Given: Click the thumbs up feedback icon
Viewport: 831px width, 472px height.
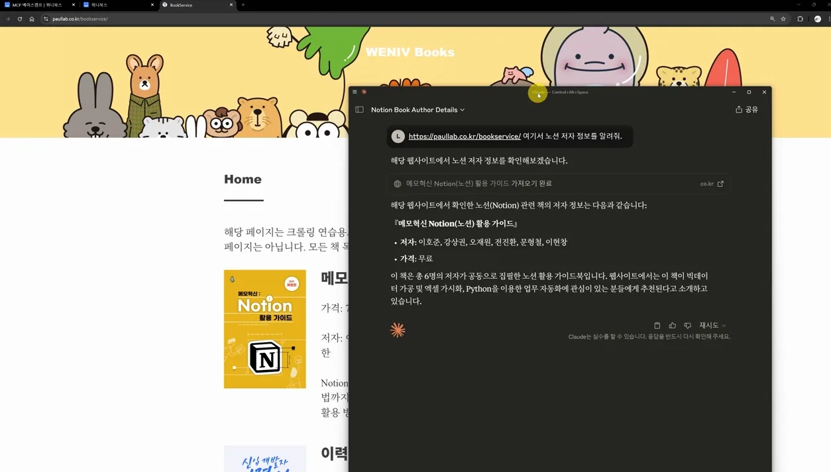Looking at the screenshot, I should pyautogui.click(x=672, y=326).
